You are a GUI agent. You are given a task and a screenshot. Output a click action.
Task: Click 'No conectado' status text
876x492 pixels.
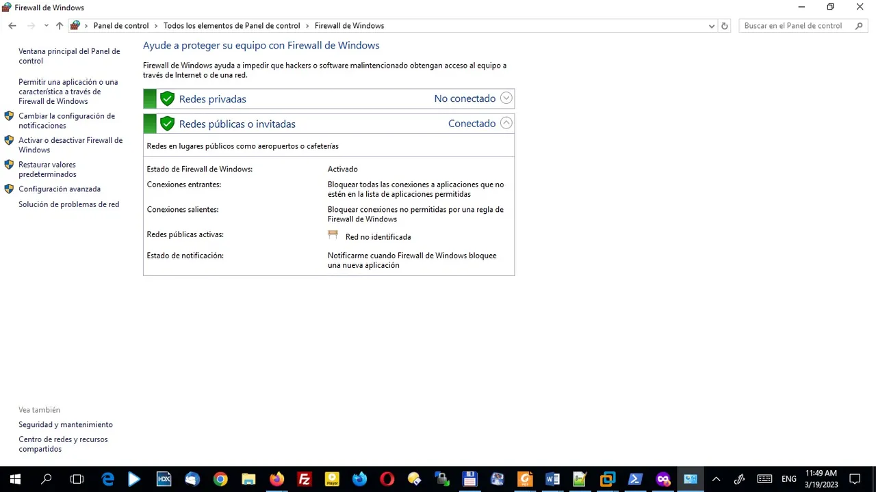(x=465, y=98)
